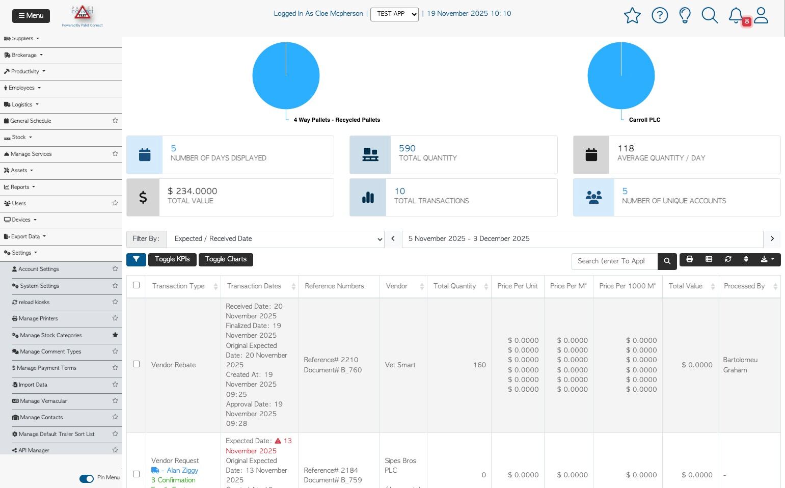Click the lightbulb tips icon

click(x=685, y=15)
